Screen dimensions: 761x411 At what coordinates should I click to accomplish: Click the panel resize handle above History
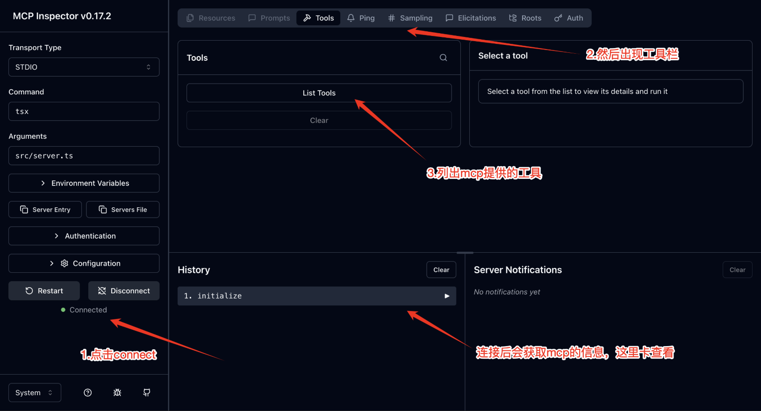pyautogui.click(x=465, y=253)
